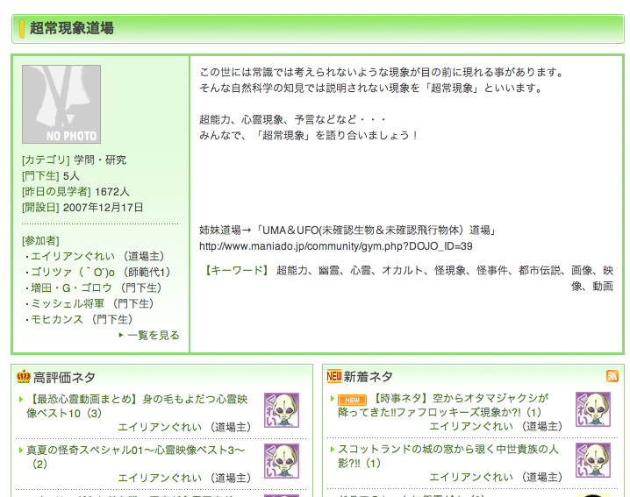Screen dimensions: 630x497
Task: Click arrow bullet before スコットランドの城 post
Action: [332, 450]
